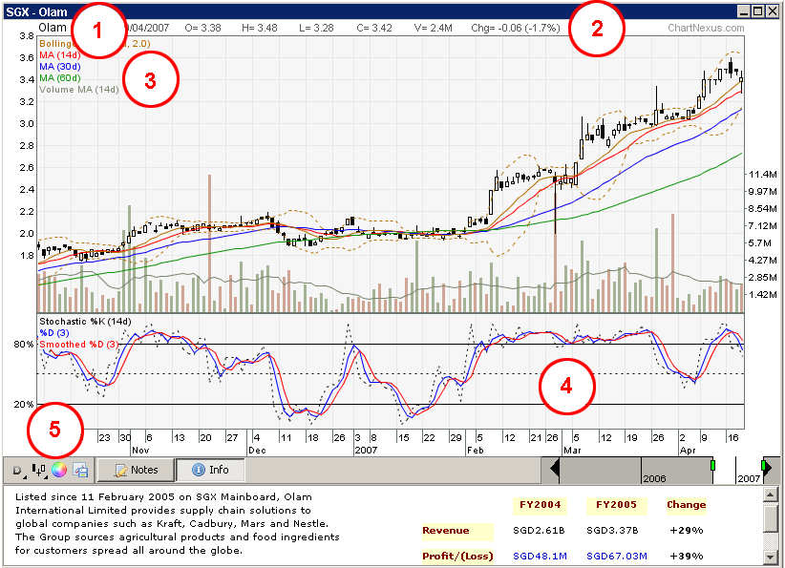Click the ChartNexus.com watermark link
The width and height of the screenshot is (785, 568).
[705, 29]
